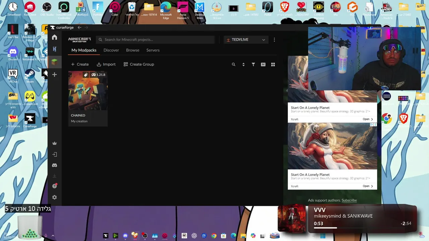
Task: Switch to Browse tab
Action: tap(133, 50)
